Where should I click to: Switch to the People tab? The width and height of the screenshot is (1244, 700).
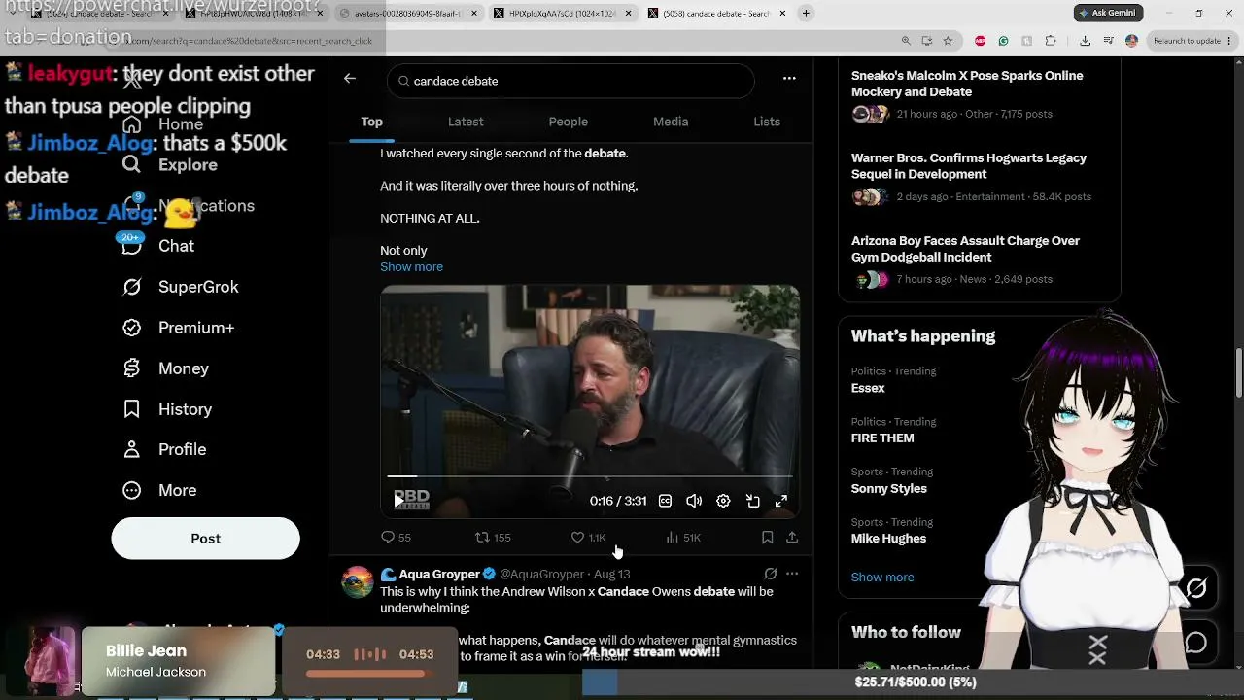[x=568, y=122]
